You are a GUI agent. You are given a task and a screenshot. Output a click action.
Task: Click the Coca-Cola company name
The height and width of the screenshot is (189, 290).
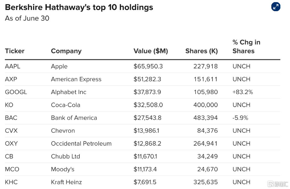(x=65, y=105)
